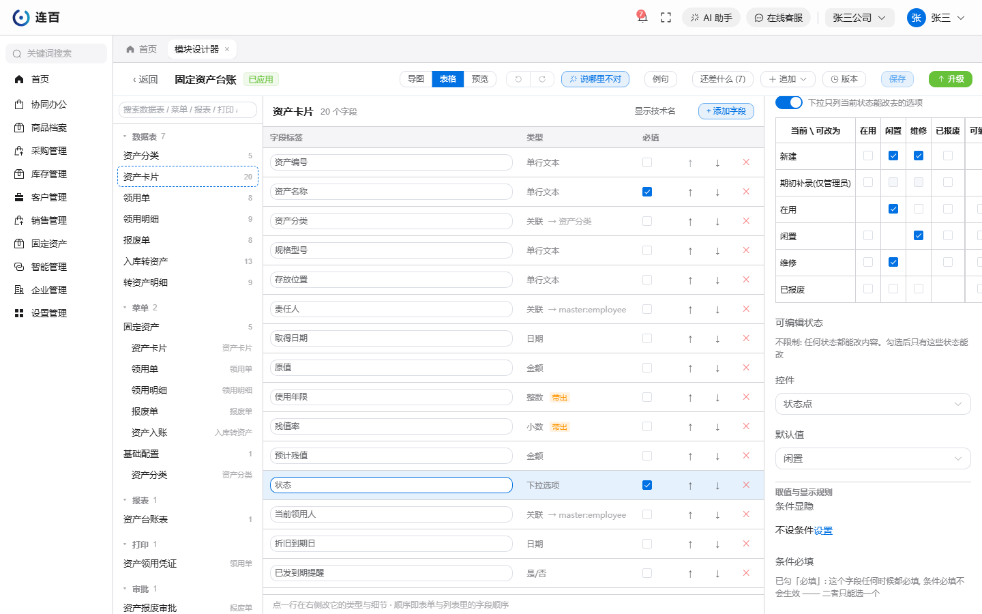
Task: Click the redo arrow icon
Action: click(x=542, y=79)
